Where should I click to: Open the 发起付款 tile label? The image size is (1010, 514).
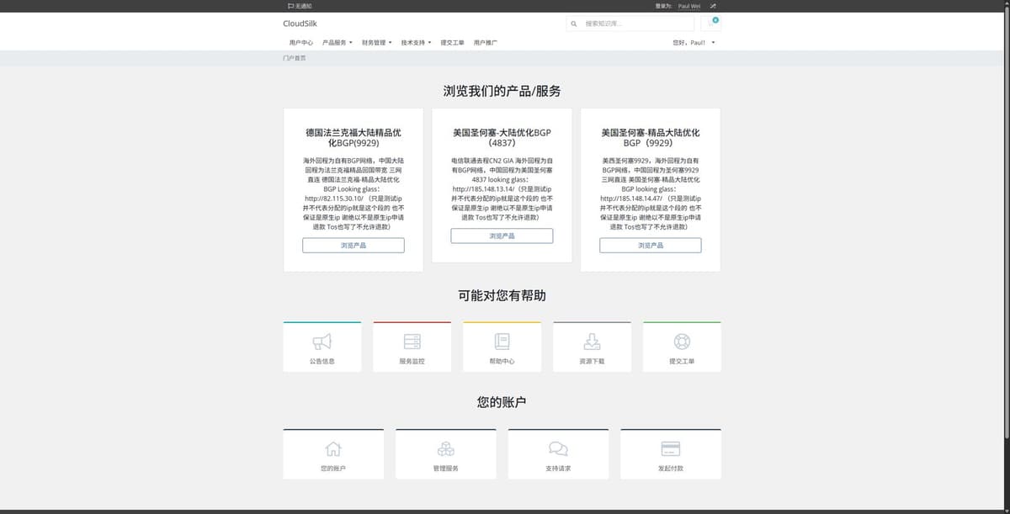(671, 468)
